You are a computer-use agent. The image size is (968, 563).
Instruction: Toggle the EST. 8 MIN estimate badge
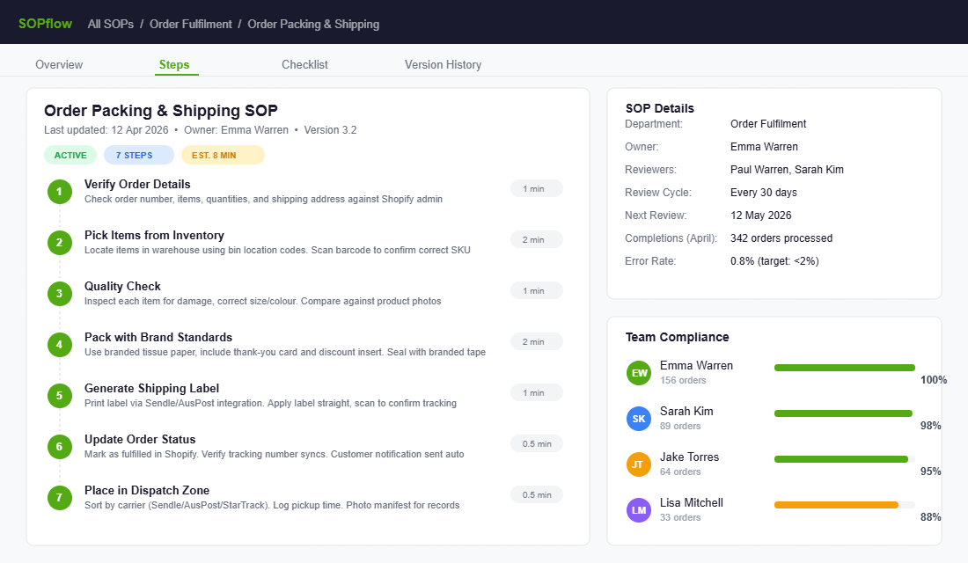click(x=223, y=154)
